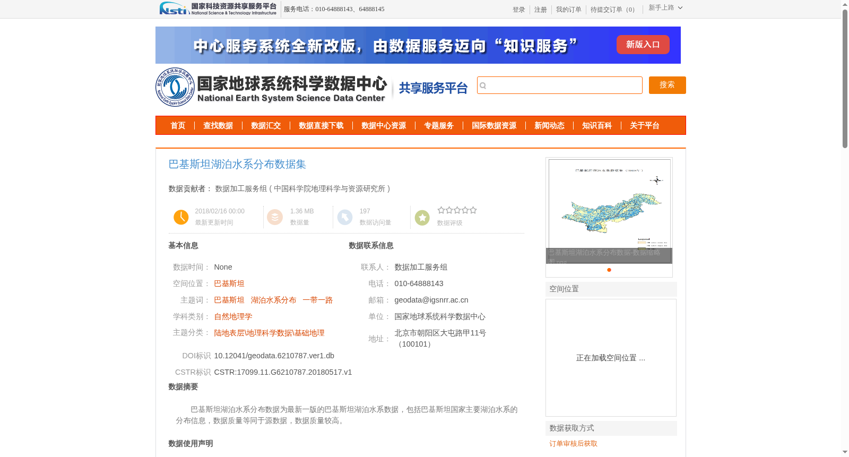Open the 关于平台 menu item

(645, 126)
